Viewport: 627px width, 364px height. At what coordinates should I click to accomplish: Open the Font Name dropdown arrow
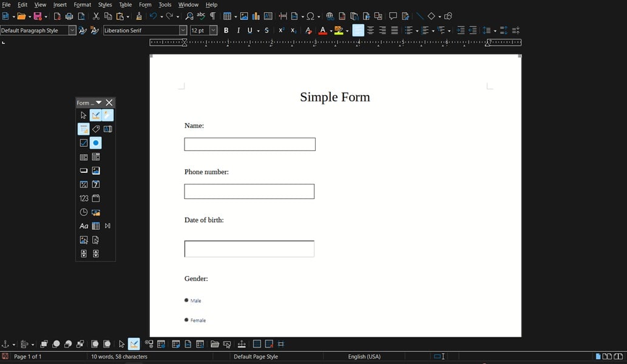tap(183, 30)
